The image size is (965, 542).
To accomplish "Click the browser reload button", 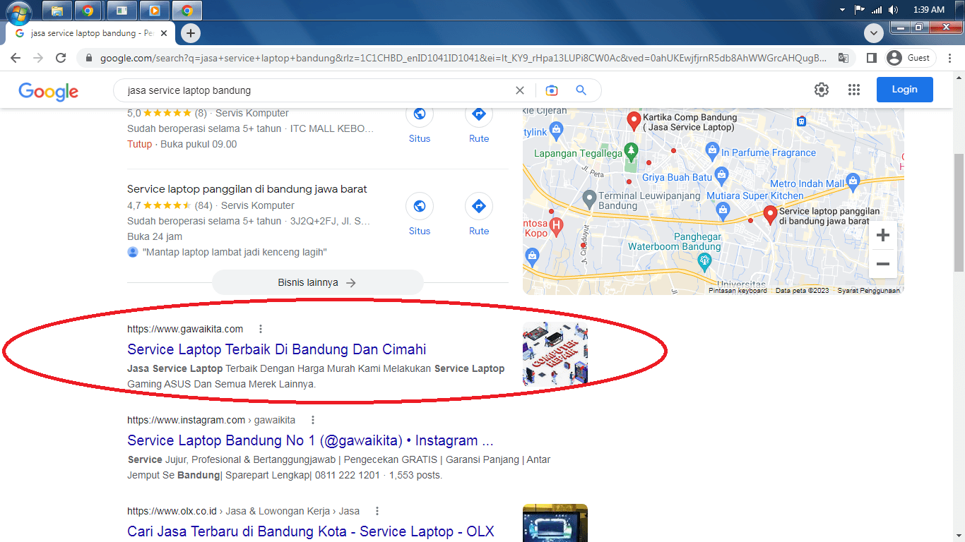I will point(61,58).
